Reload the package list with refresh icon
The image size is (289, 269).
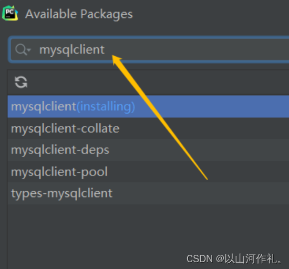[21, 82]
